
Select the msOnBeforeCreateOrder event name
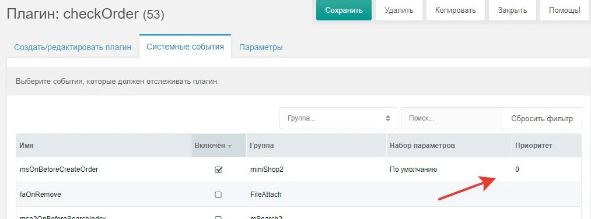point(59,169)
